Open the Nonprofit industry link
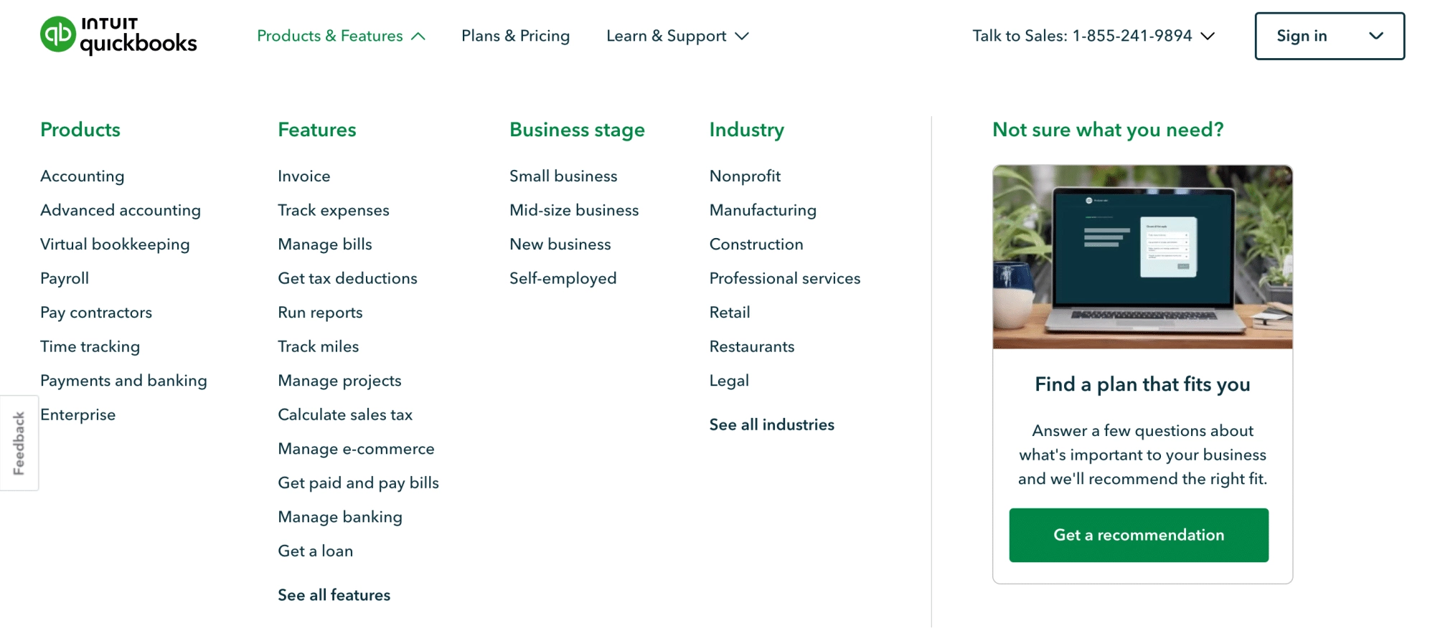 pyautogui.click(x=745, y=176)
